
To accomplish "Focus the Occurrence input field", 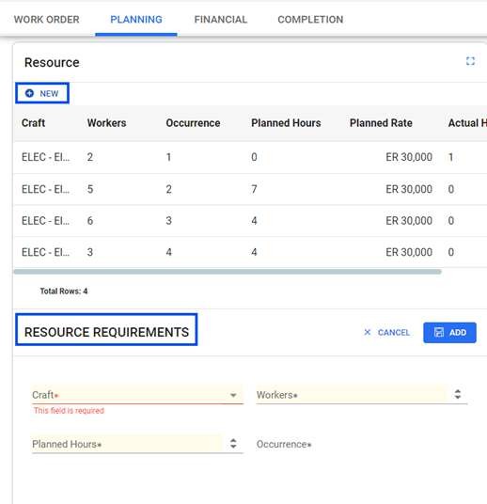I will [362, 444].
